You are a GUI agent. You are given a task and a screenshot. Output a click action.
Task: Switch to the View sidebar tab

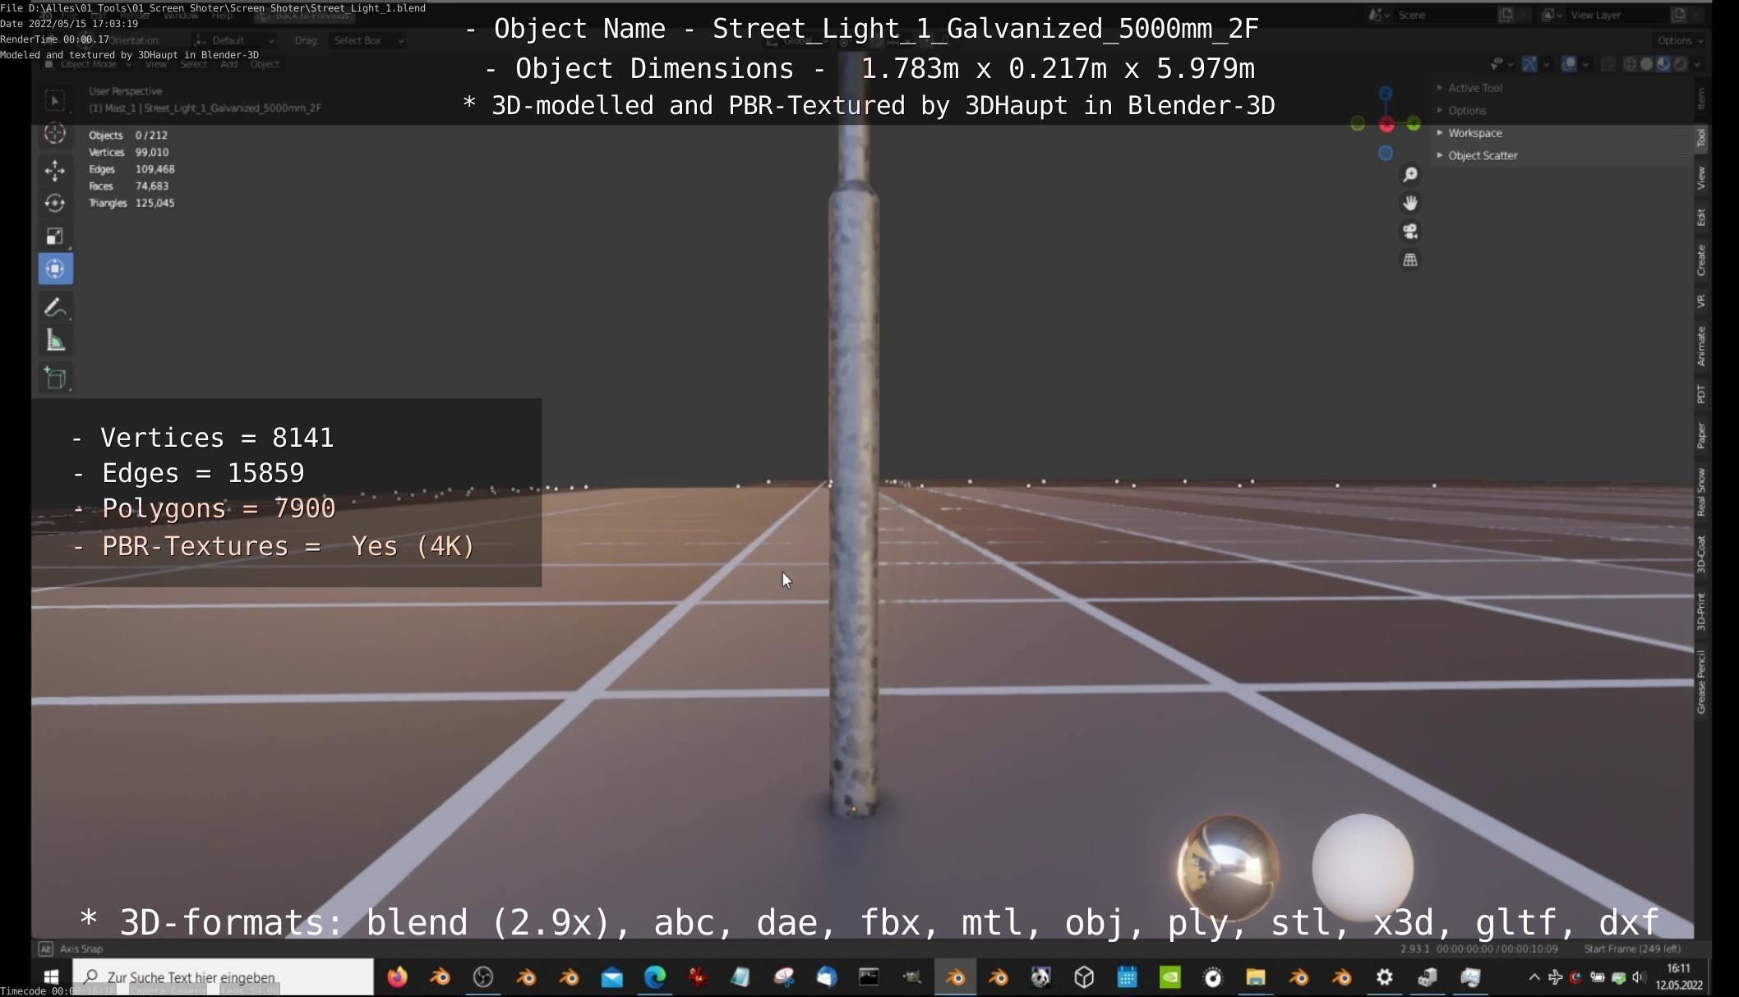tap(1700, 177)
